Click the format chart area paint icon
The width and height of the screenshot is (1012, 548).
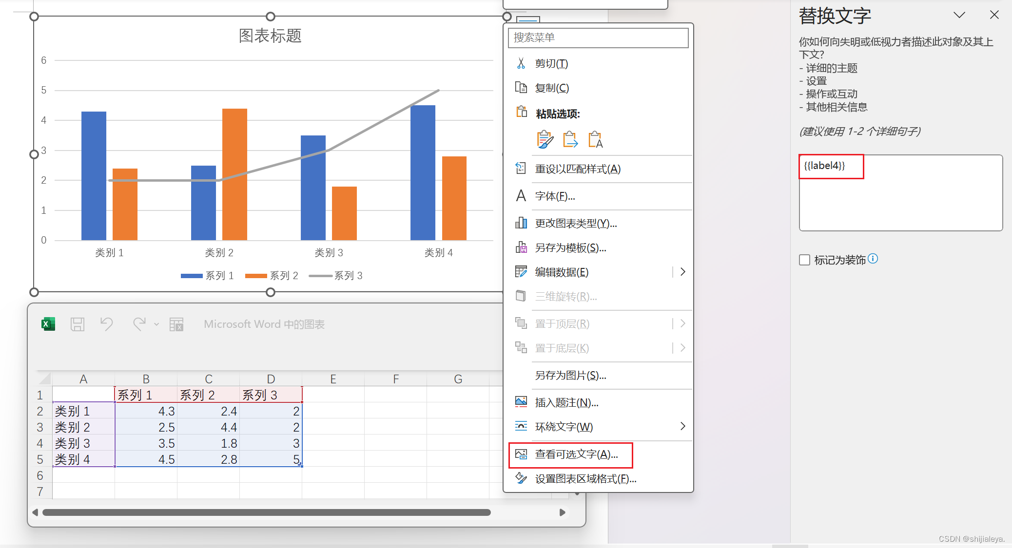(x=521, y=478)
